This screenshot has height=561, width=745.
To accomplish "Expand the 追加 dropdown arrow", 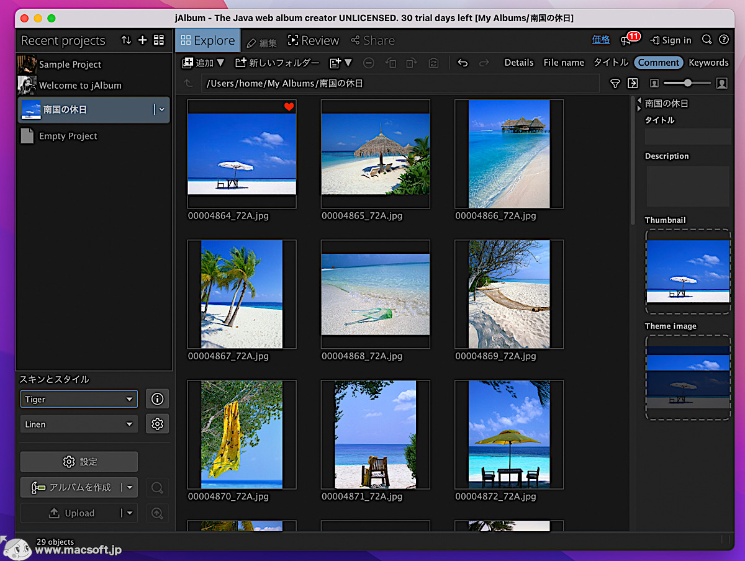I will tap(220, 63).
